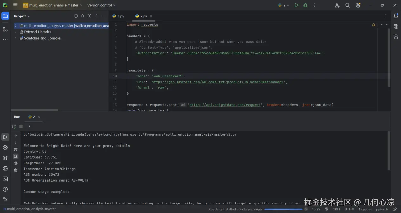401x213 pixels.
Task: Toggle the Project tool window button
Action: (x=5, y=16)
